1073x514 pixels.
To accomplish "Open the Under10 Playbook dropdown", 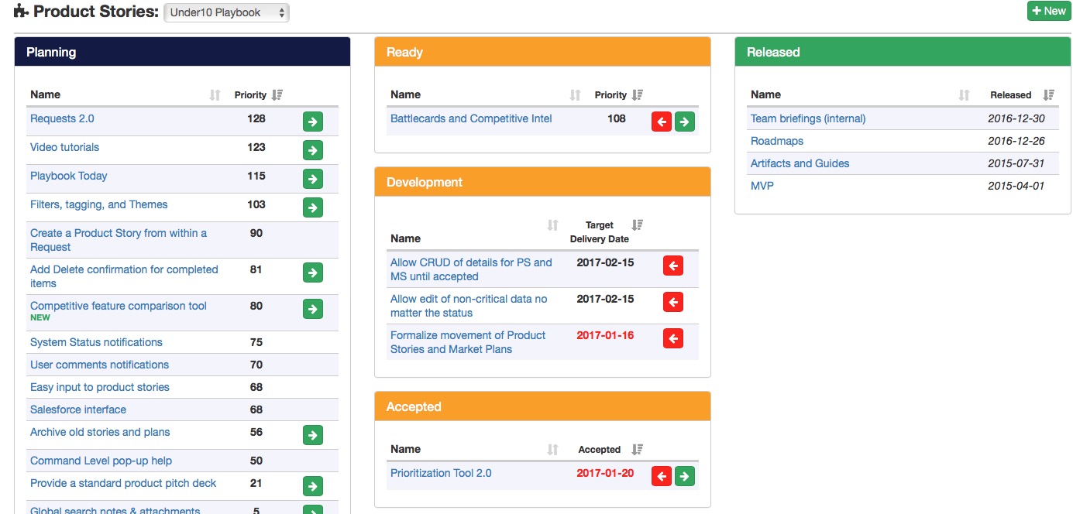I will click(x=226, y=12).
